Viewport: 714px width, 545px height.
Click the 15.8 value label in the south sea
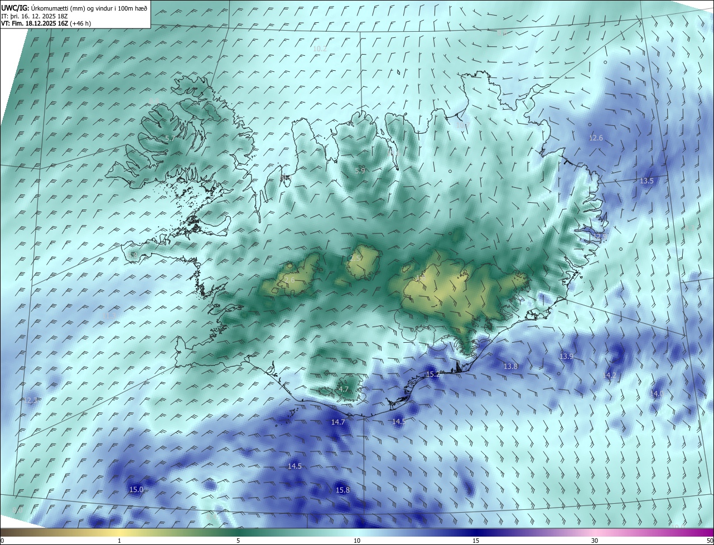pyautogui.click(x=342, y=490)
